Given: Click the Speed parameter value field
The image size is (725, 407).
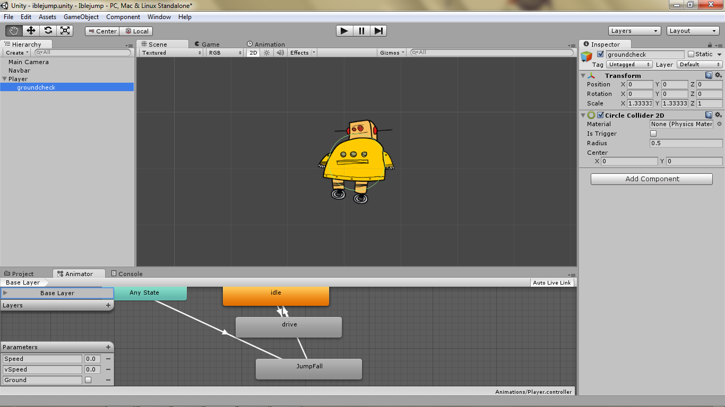Looking at the screenshot, I should (92, 359).
